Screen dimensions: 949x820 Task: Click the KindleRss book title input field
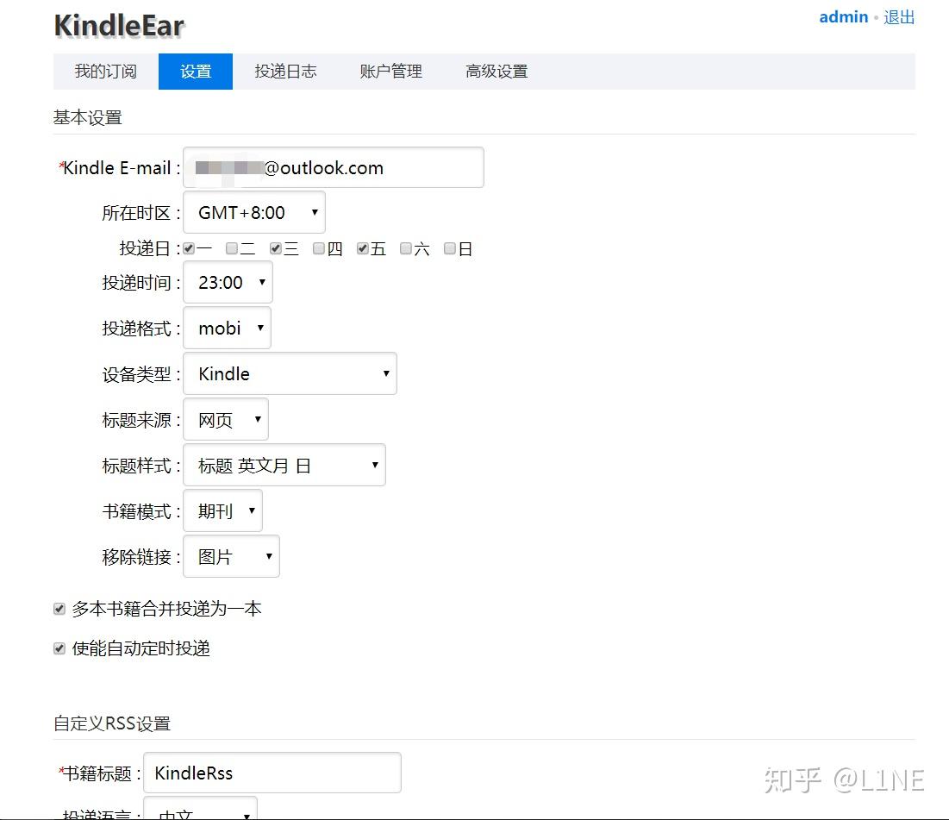click(x=272, y=773)
